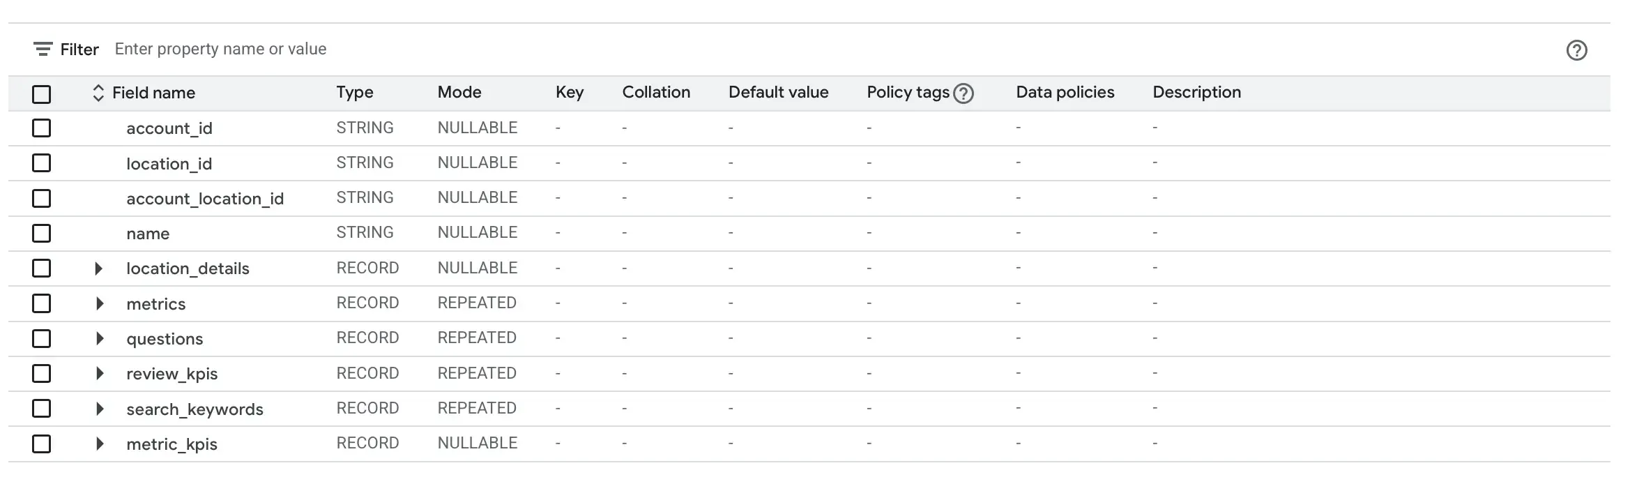This screenshot has width=1630, height=484.
Task: Check the account_location_id row checkbox
Action: coord(42,198)
